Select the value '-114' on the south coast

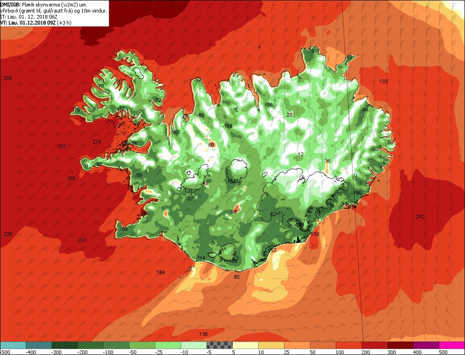click(x=200, y=258)
